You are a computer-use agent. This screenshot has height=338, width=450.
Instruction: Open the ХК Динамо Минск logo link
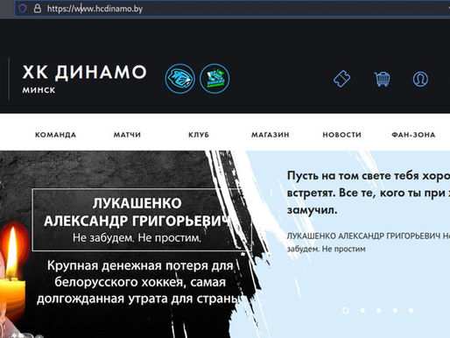[x=84, y=79]
